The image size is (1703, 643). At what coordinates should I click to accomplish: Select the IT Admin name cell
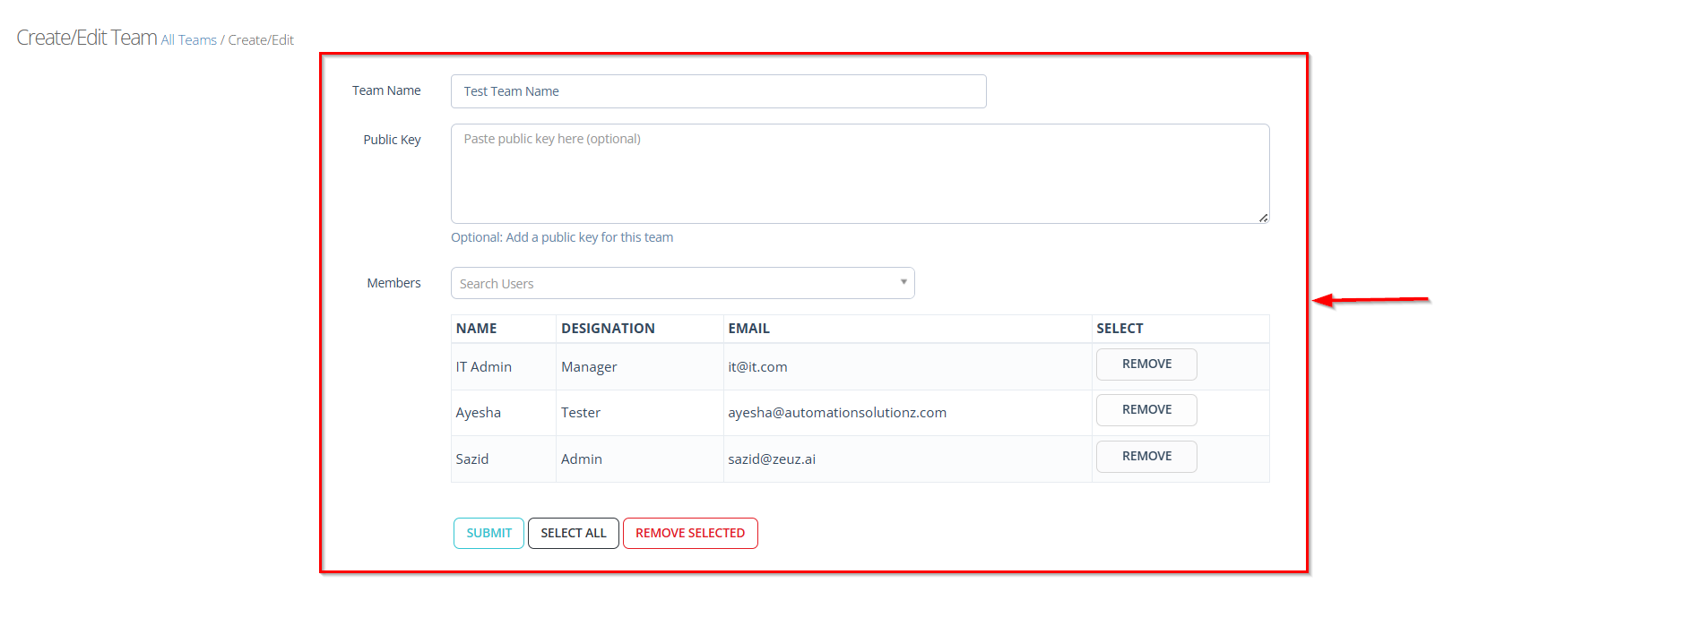(x=484, y=367)
